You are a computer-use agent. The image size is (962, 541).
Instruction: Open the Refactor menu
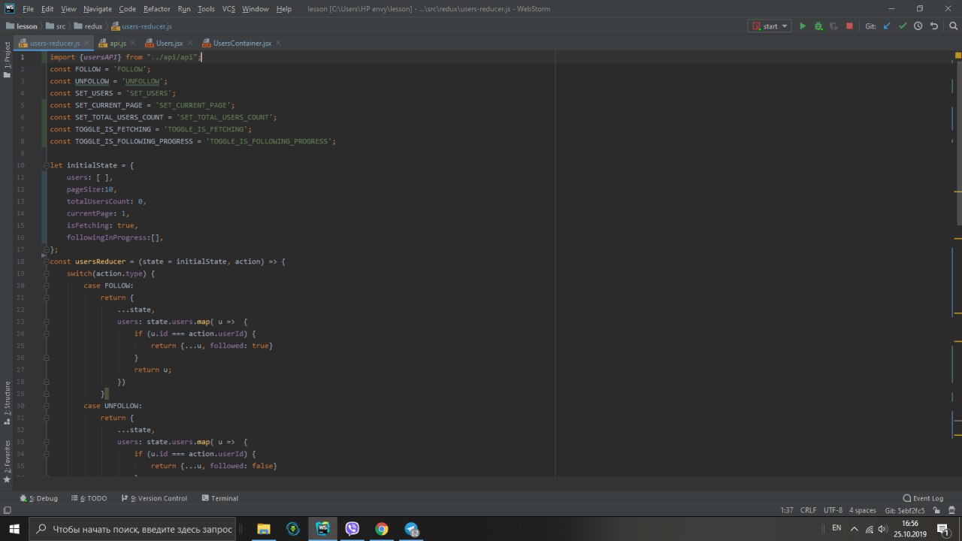coord(156,9)
